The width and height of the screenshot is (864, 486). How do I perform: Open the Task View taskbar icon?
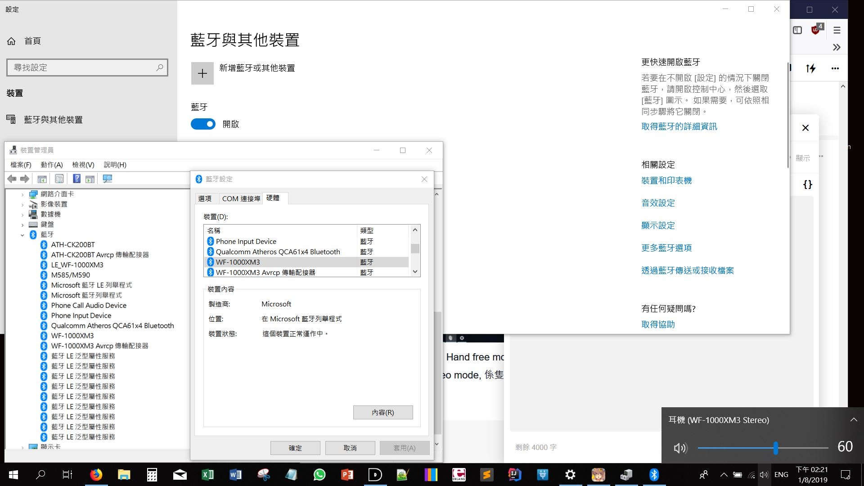[67, 475]
